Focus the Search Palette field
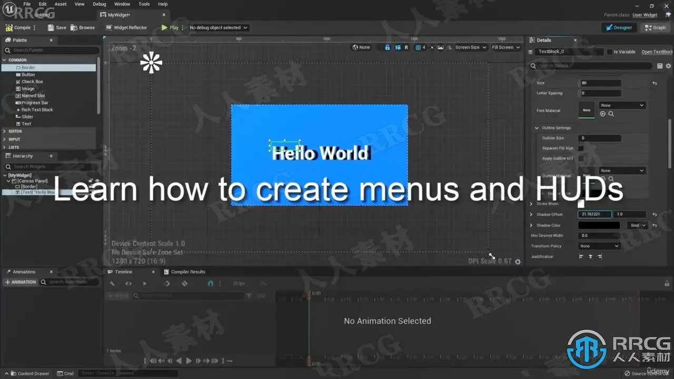This screenshot has width=674, height=379. coord(51,50)
